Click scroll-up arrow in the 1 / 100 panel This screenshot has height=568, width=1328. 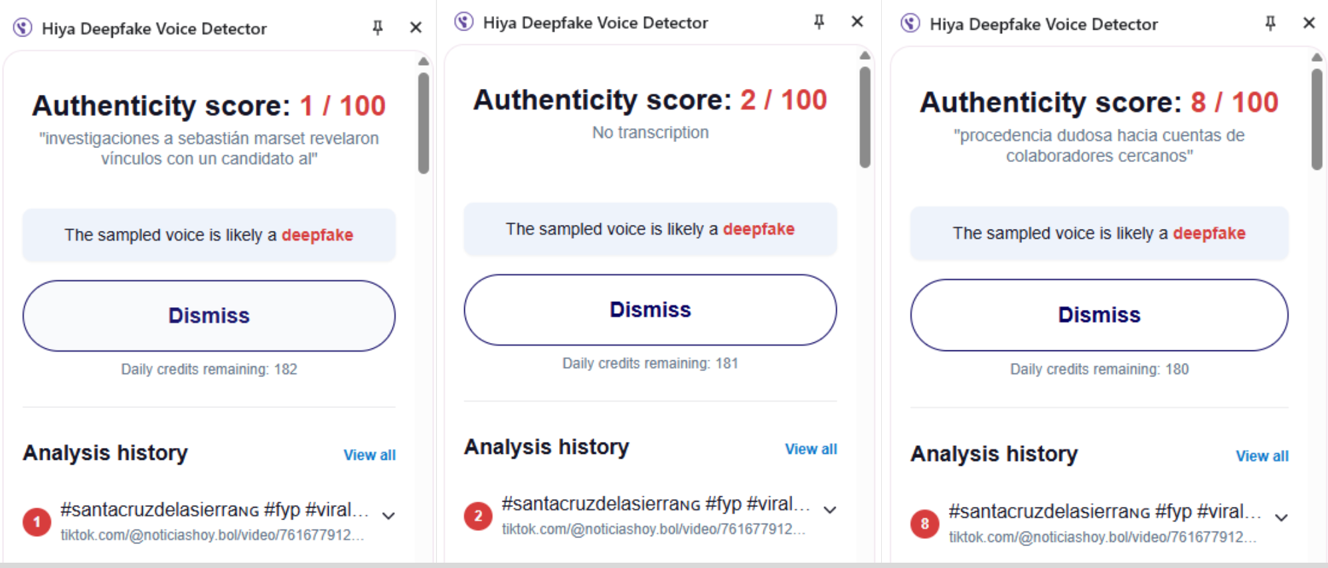click(424, 62)
